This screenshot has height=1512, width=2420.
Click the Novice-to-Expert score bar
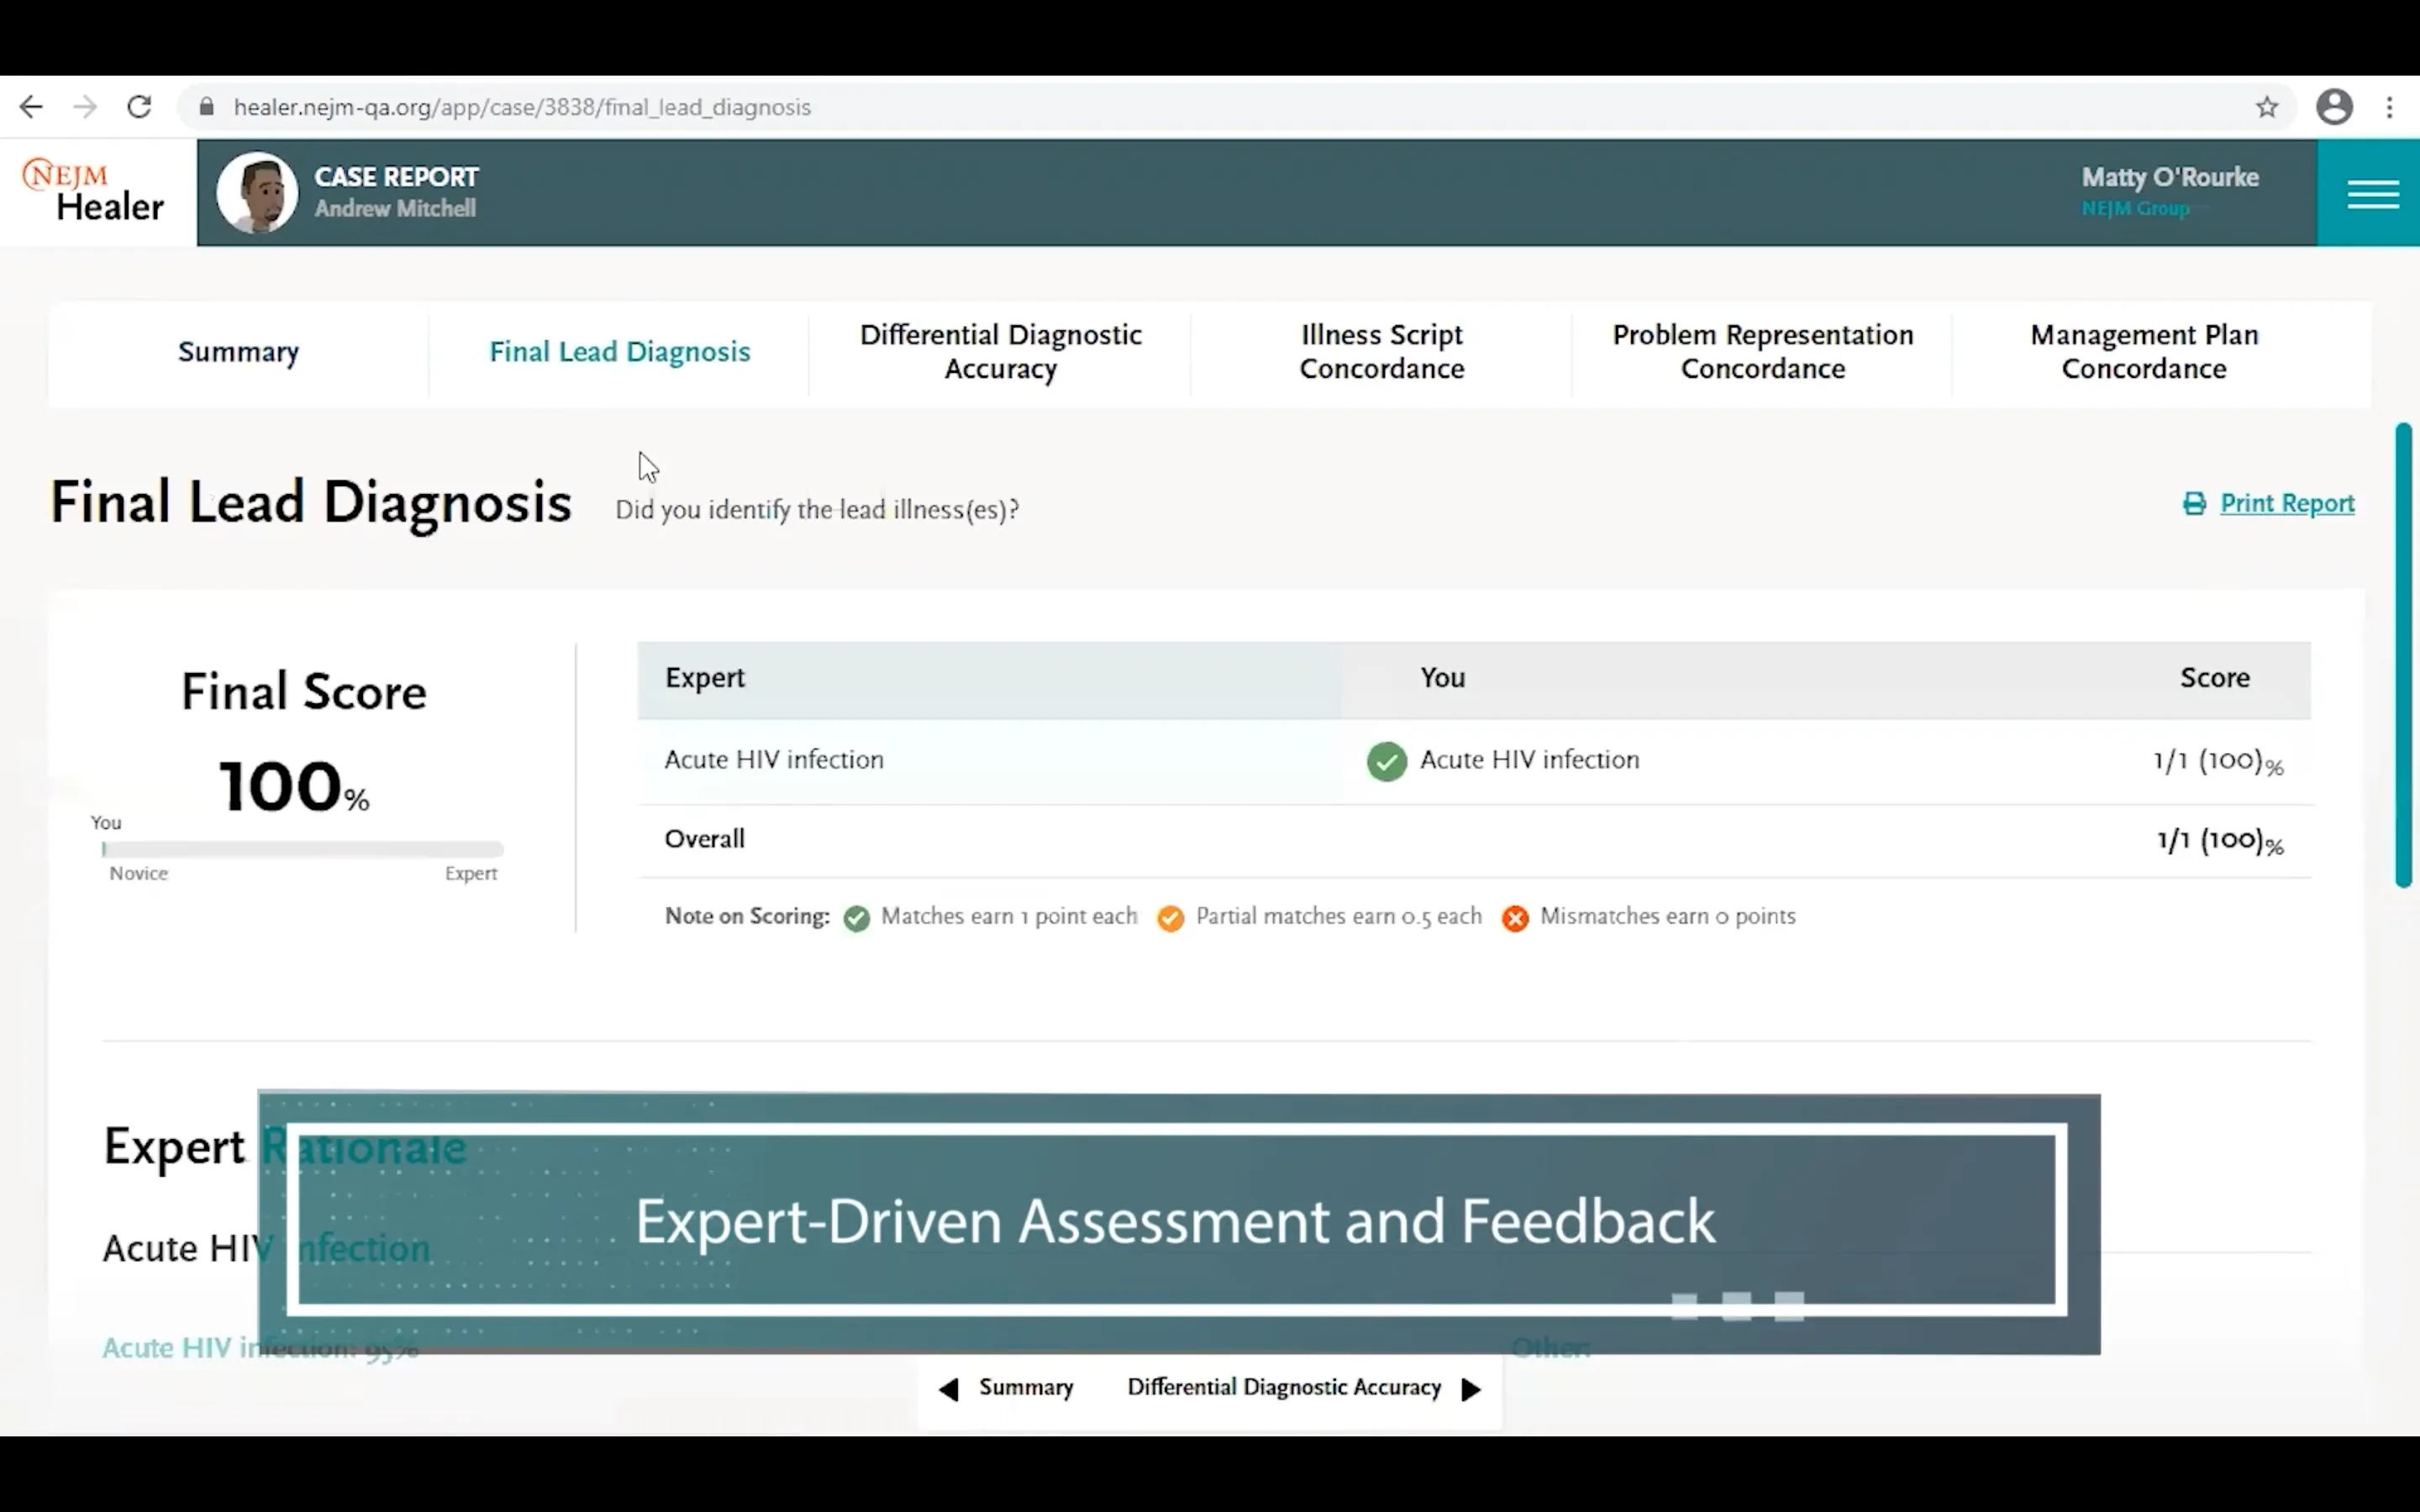(302, 849)
